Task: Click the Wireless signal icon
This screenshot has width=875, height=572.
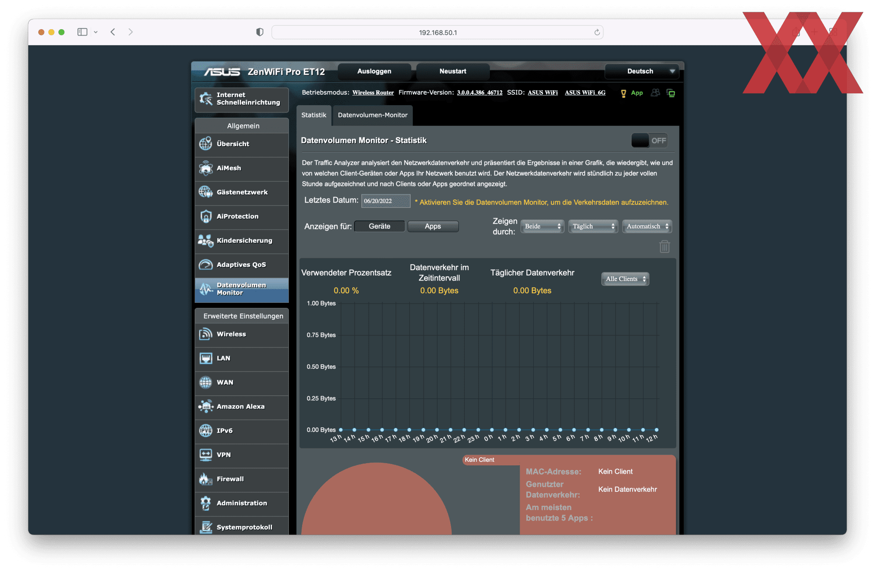Action: pos(206,334)
